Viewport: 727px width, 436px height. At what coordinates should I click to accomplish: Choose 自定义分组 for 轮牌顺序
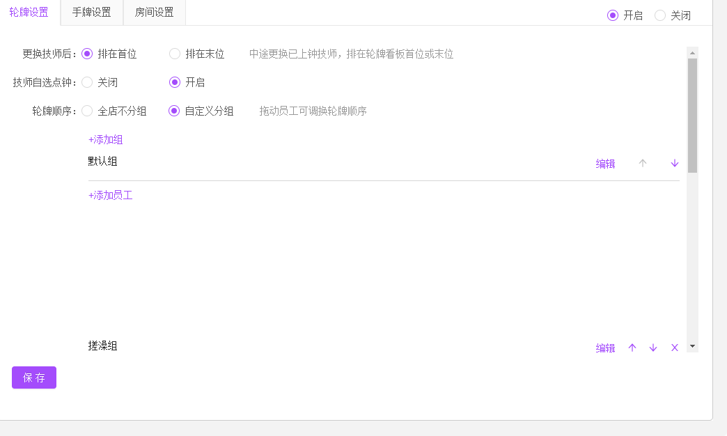[x=175, y=111]
